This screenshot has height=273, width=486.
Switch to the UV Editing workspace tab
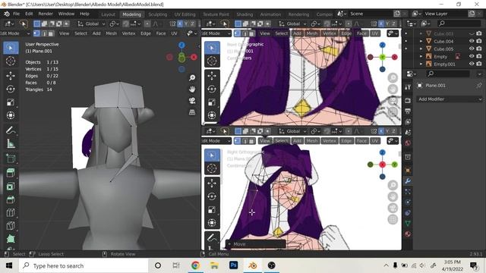point(185,14)
